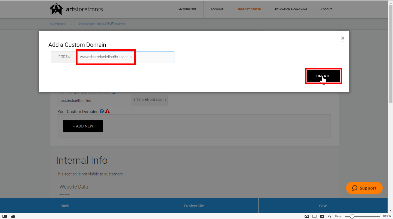This screenshot has width=393, height=219.
Task: Open SUPPORT CENTER menu item
Action: (x=249, y=9)
